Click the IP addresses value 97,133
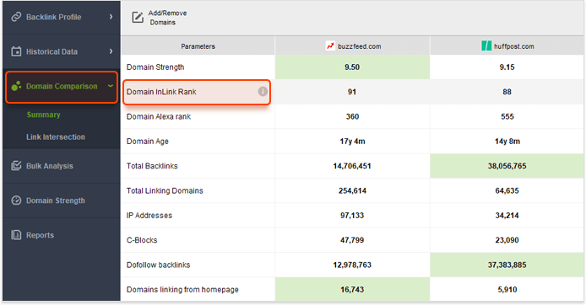The height and width of the screenshot is (305, 586). tap(352, 216)
